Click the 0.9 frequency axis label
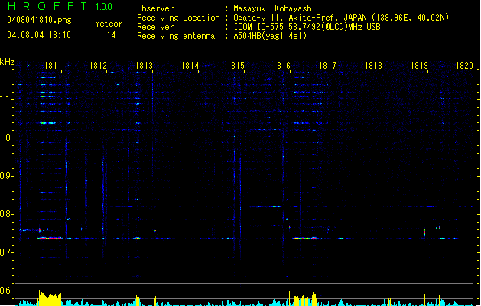Screen dimensions: 481x306 pyautogui.click(x=5, y=176)
